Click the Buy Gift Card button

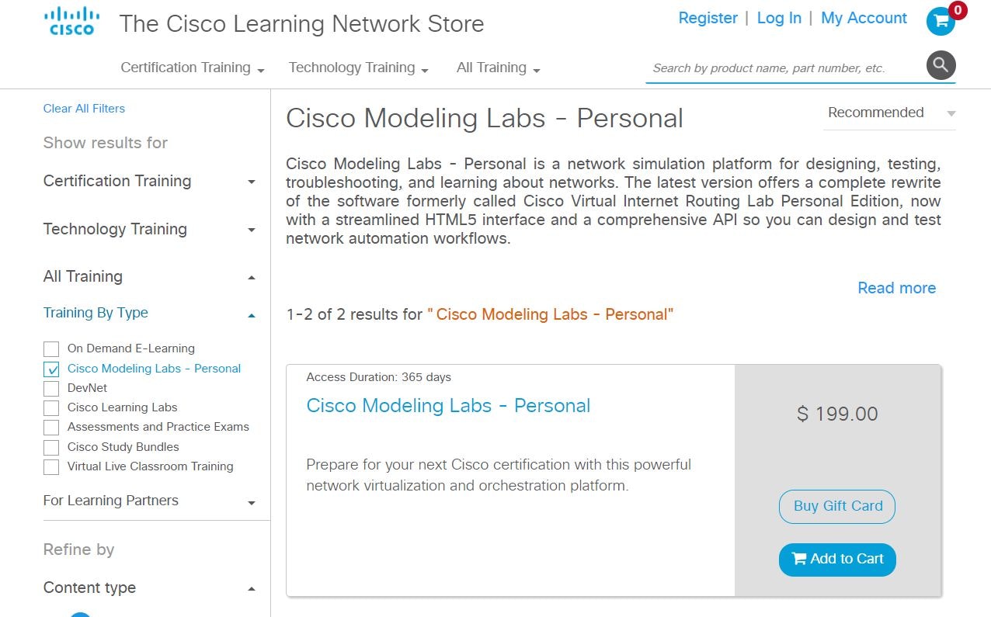(x=837, y=506)
